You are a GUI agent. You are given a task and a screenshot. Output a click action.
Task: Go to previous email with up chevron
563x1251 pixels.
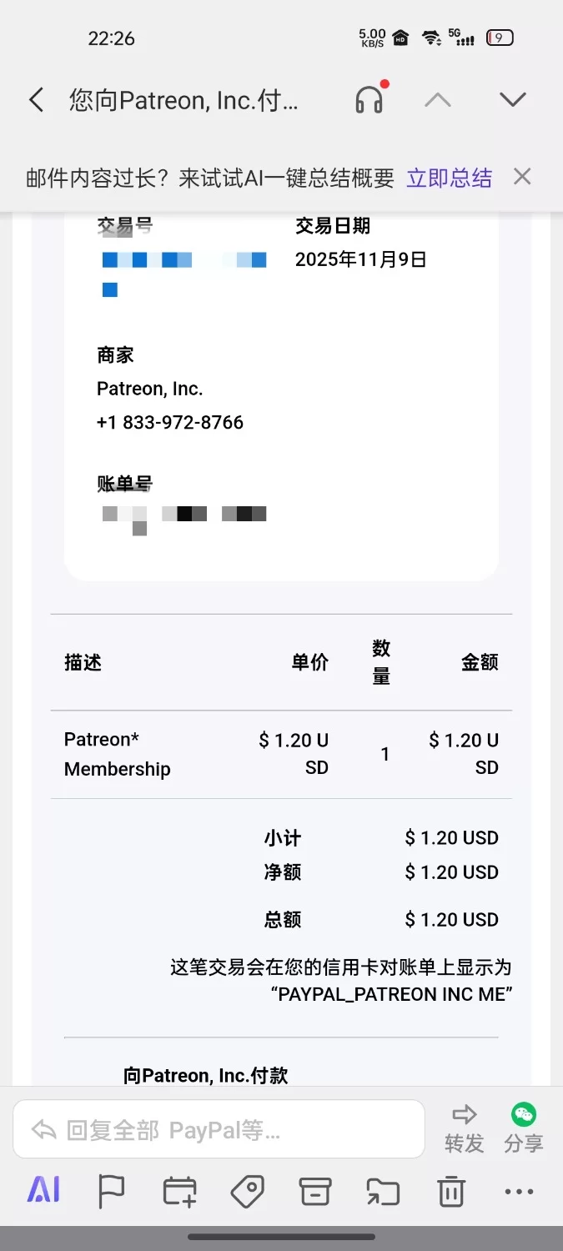pos(437,100)
